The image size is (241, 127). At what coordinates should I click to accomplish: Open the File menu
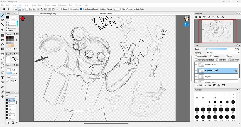2,5
